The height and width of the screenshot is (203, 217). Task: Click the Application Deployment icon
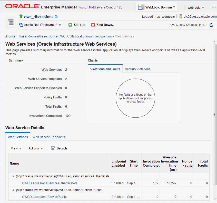21,25
